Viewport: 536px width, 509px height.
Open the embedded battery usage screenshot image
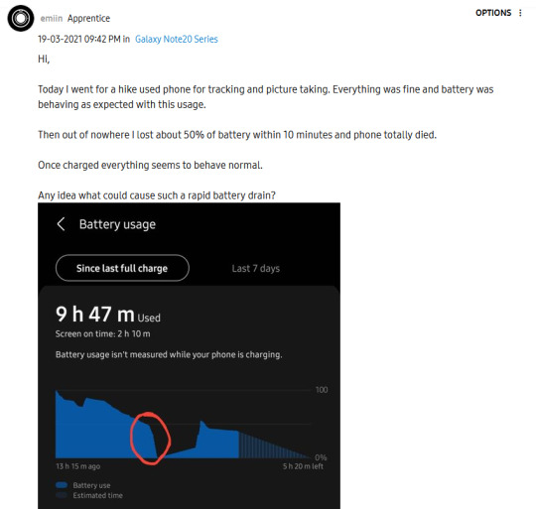tap(189, 355)
